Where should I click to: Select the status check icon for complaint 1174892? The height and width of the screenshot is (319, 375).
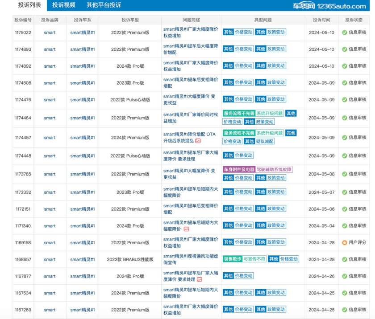coord(344,66)
